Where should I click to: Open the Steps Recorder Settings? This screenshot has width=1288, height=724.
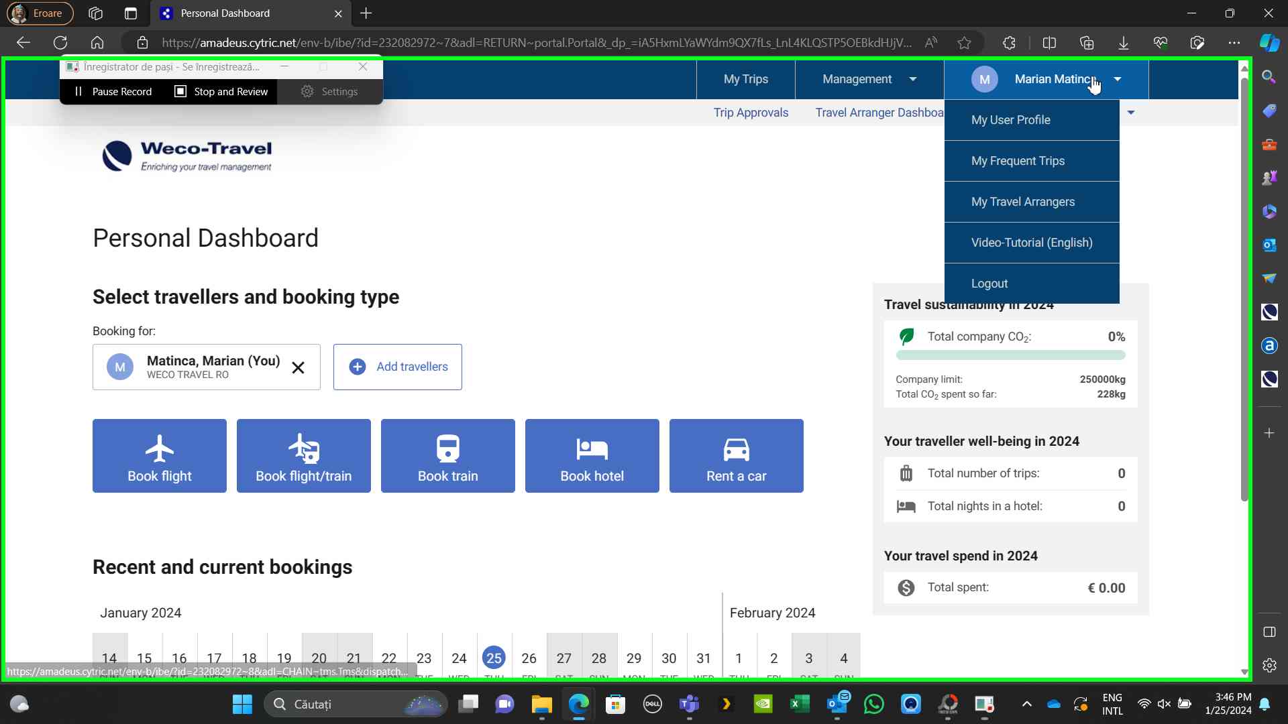[329, 92]
